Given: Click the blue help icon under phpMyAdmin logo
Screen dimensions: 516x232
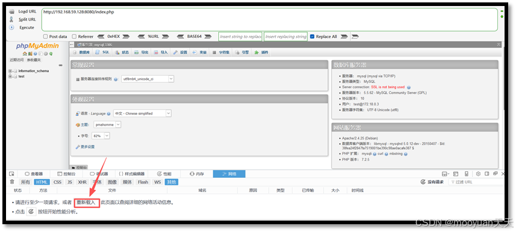Looking at the screenshot, I should [x=35, y=53].
